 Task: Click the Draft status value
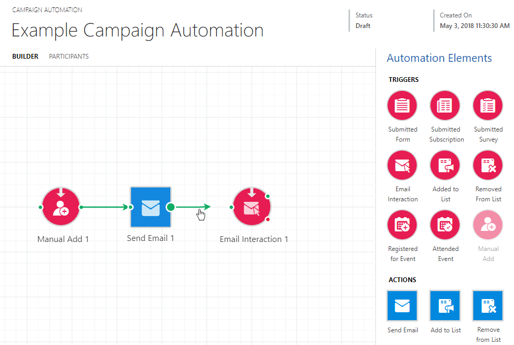363,25
